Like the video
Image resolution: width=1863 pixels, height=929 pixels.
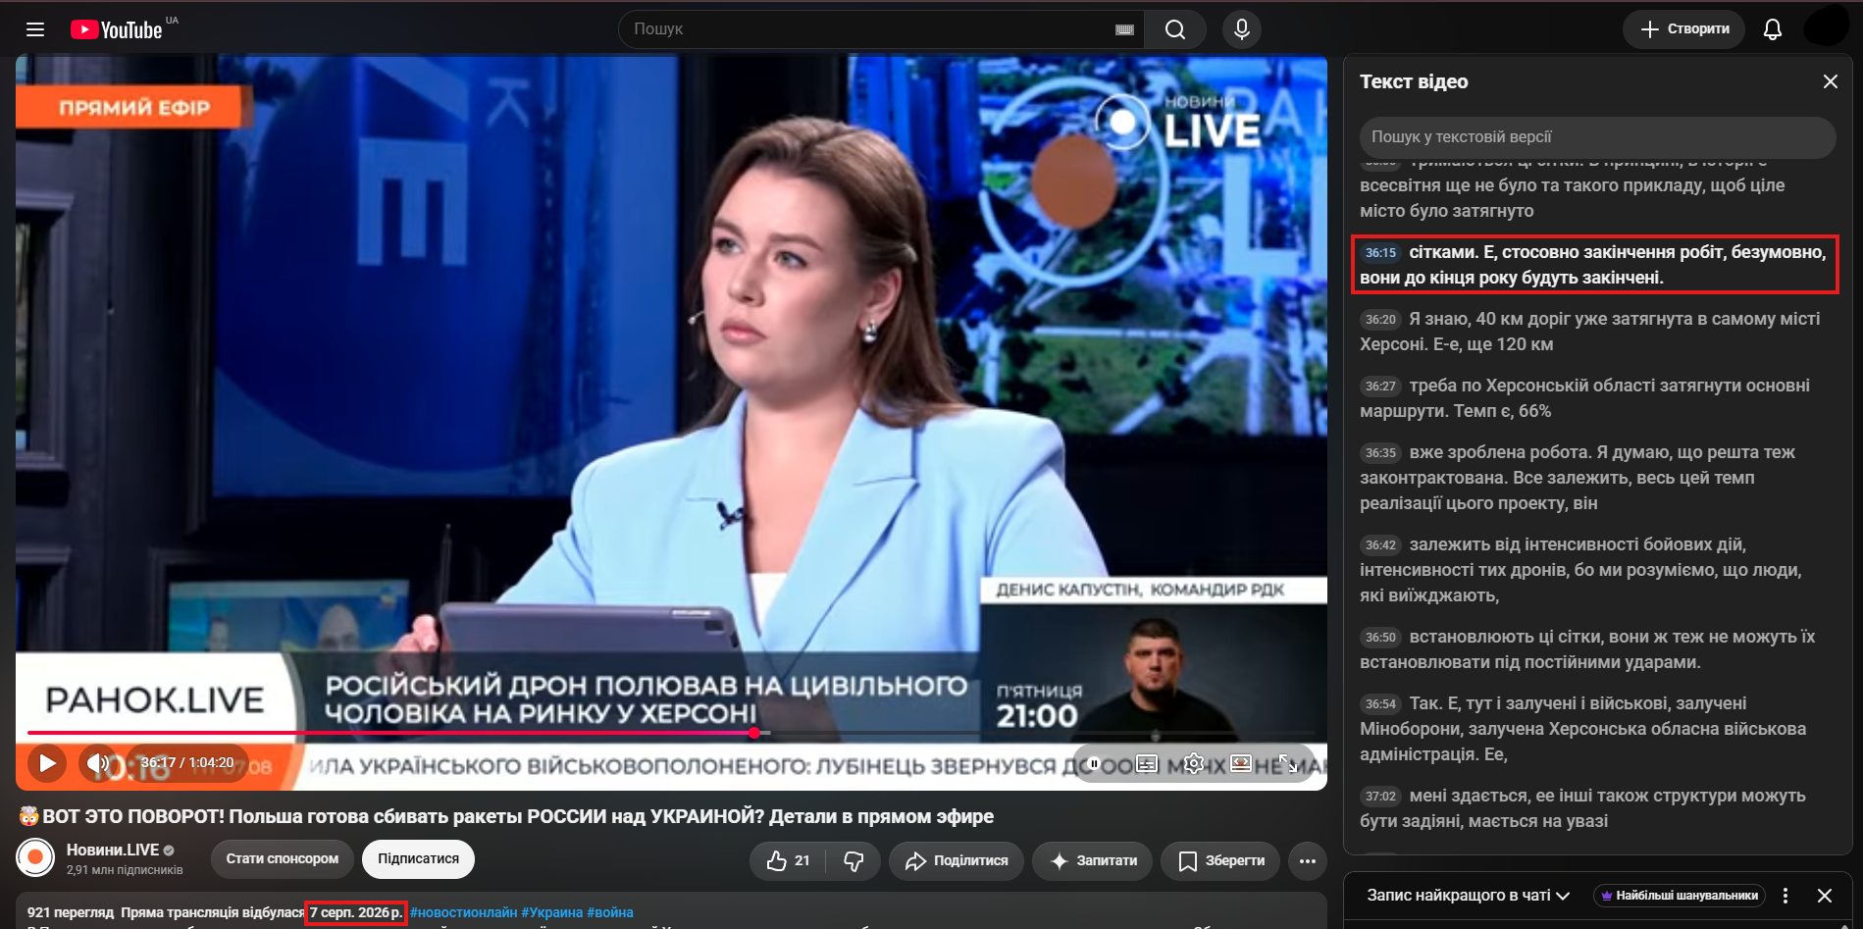tap(788, 860)
